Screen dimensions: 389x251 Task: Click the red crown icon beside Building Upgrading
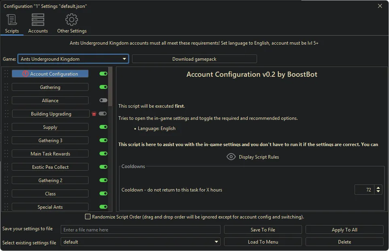pos(94,114)
